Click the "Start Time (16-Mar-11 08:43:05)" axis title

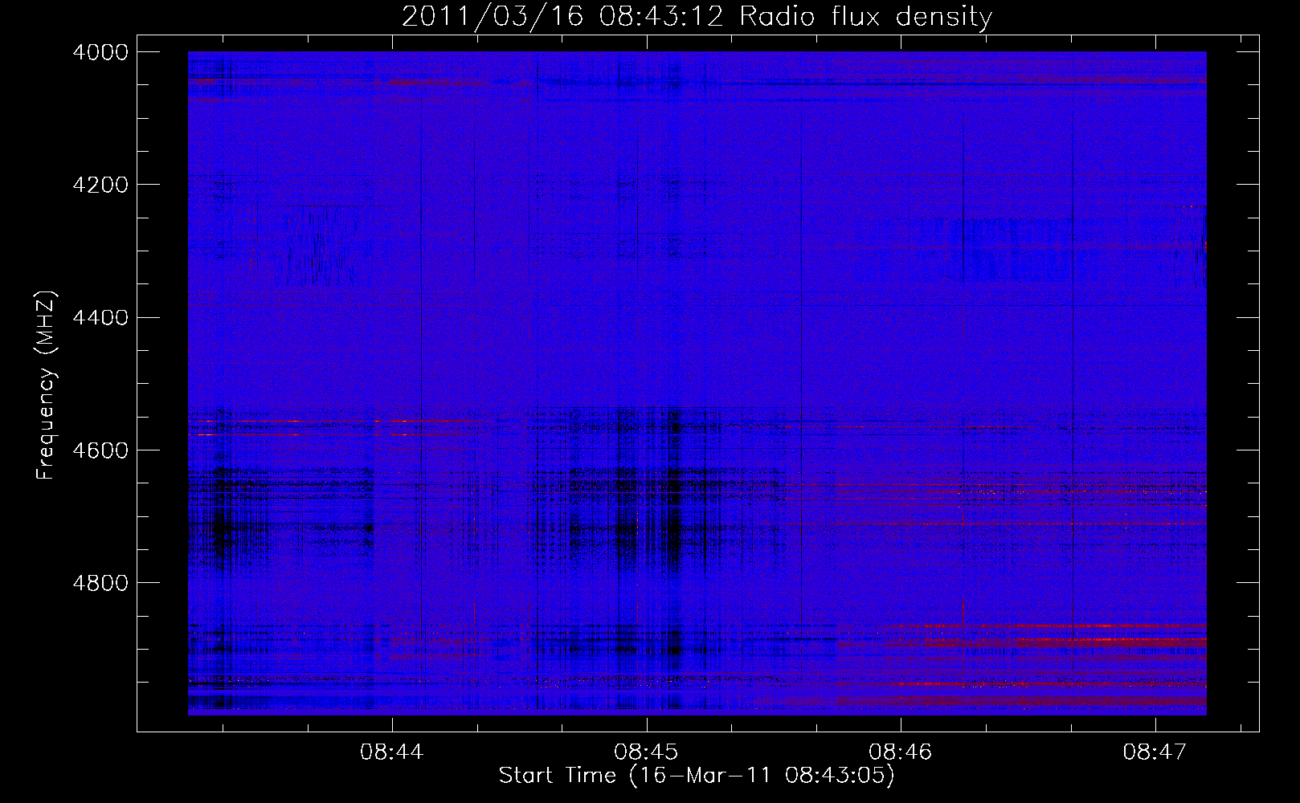697,776
